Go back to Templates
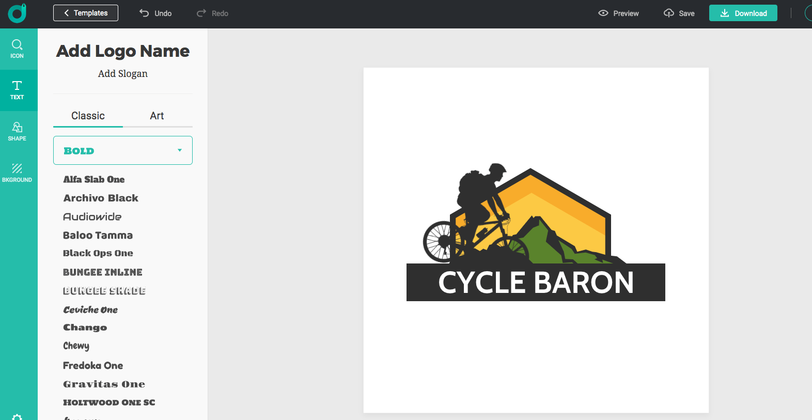Viewport: 812px width, 420px height. (86, 13)
